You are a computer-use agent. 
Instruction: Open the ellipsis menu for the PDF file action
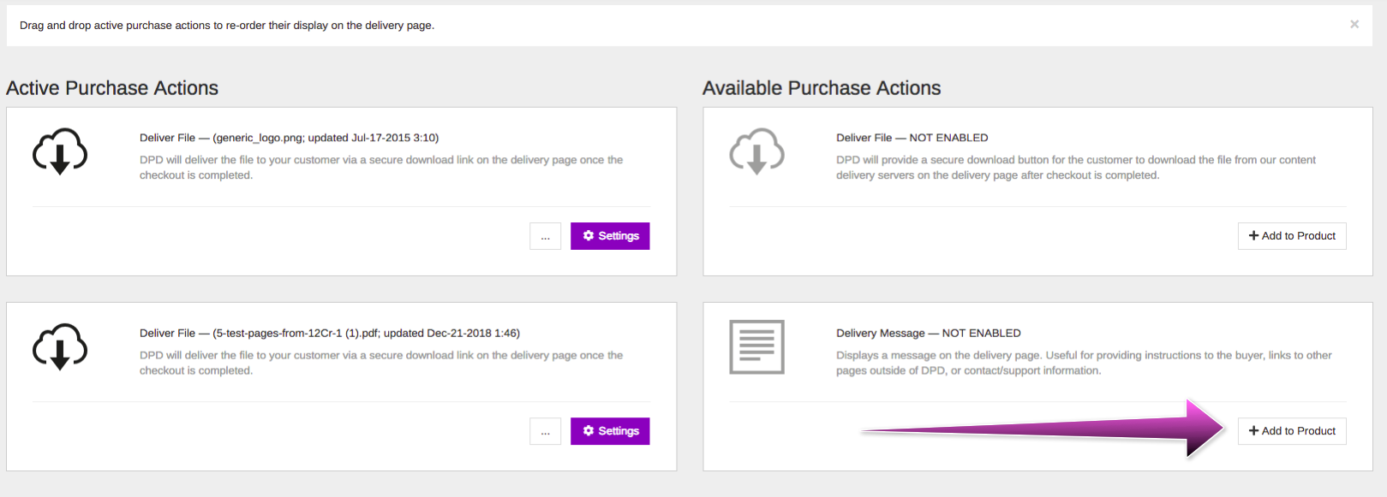545,431
